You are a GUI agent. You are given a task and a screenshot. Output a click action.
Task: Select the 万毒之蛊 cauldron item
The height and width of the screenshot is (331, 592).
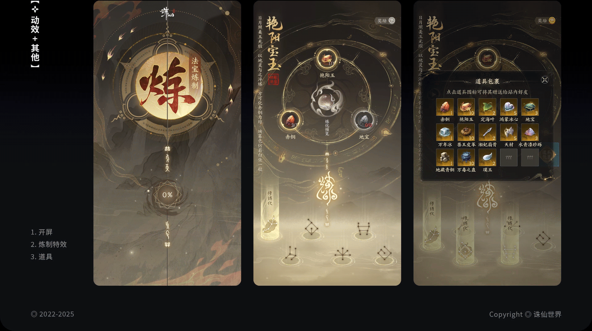466,157
